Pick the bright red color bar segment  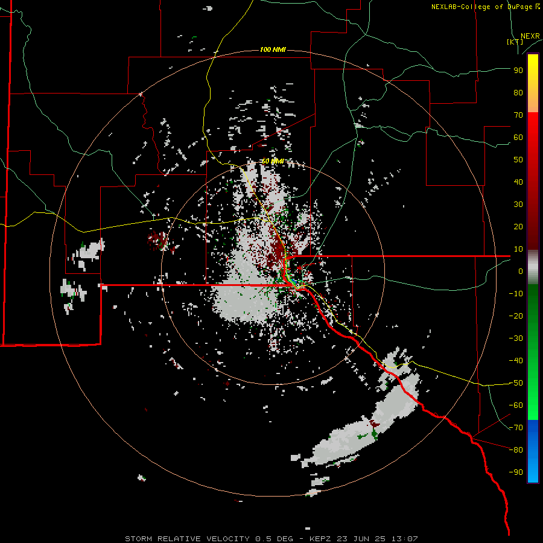pyautogui.click(x=533, y=122)
